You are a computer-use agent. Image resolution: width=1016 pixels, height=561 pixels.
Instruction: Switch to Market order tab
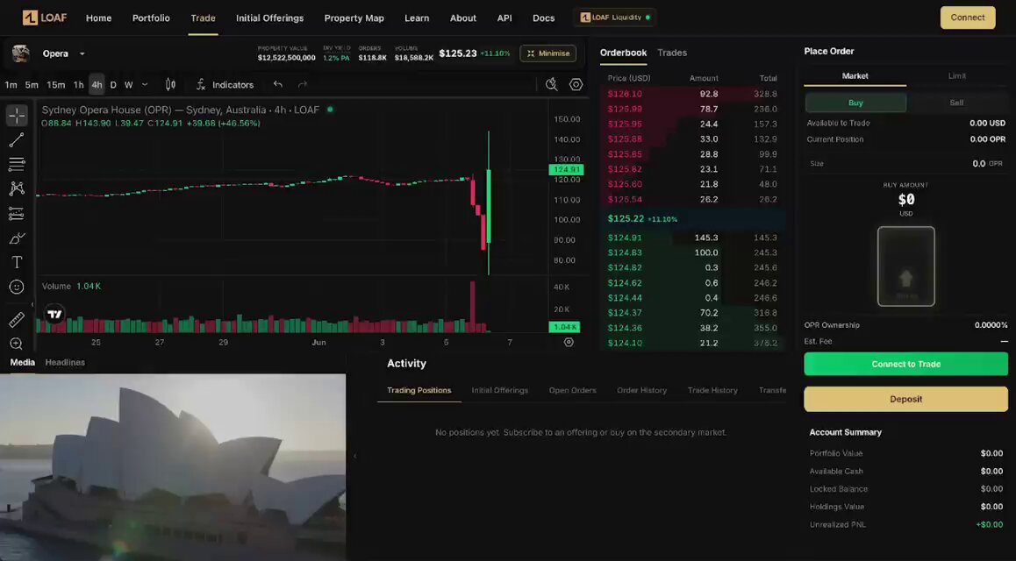(855, 76)
